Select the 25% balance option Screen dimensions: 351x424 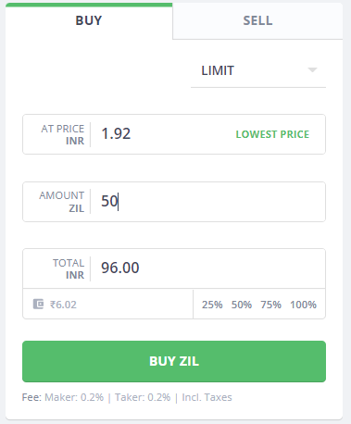(212, 305)
